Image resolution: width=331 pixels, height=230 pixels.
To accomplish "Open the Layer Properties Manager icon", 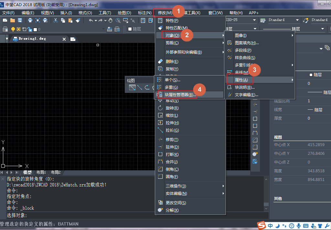I will tap(5, 29).
